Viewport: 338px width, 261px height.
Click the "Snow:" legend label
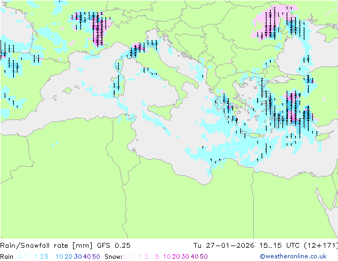114,257
